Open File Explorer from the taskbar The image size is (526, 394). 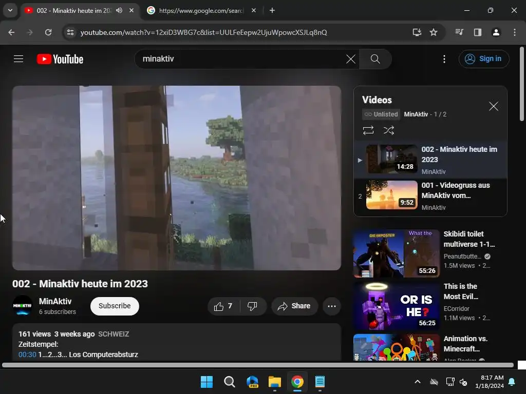click(275, 382)
